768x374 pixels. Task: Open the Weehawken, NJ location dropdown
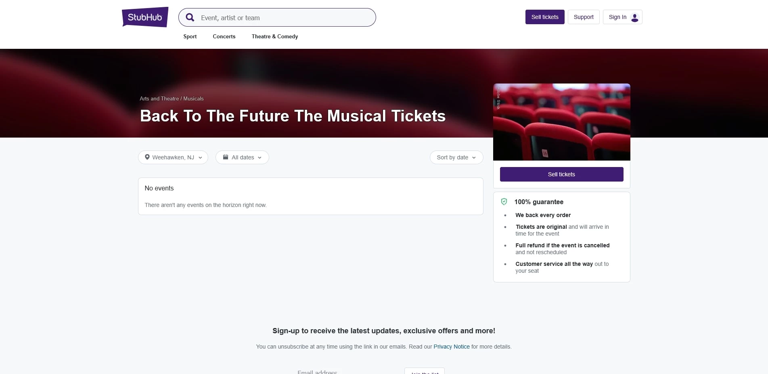pyautogui.click(x=173, y=157)
